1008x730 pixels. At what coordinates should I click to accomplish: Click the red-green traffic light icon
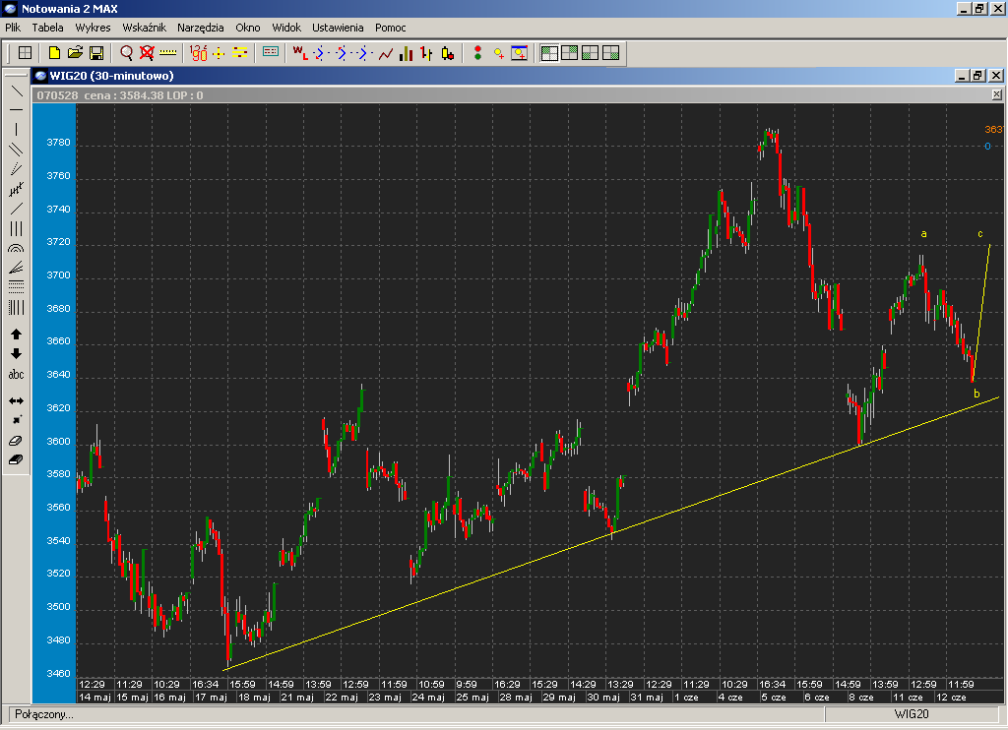pyautogui.click(x=477, y=53)
